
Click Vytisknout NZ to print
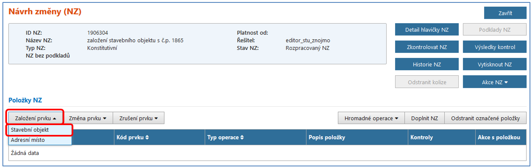tap(494, 65)
